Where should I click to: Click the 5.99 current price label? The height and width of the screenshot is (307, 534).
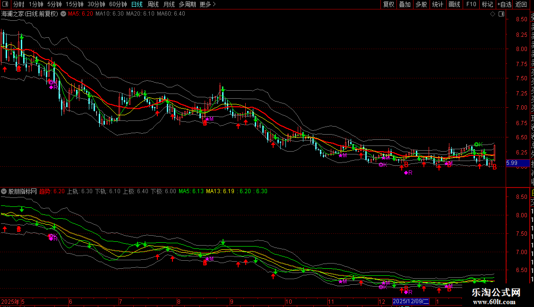tap(511, 163)
